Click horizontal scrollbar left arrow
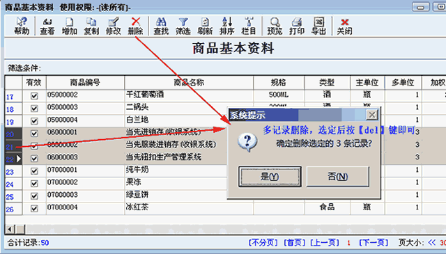This screenshot has height=254, width=446. 10,229
